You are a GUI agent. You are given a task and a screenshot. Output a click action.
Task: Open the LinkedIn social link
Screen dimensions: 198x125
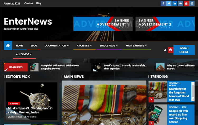point(175,3)
